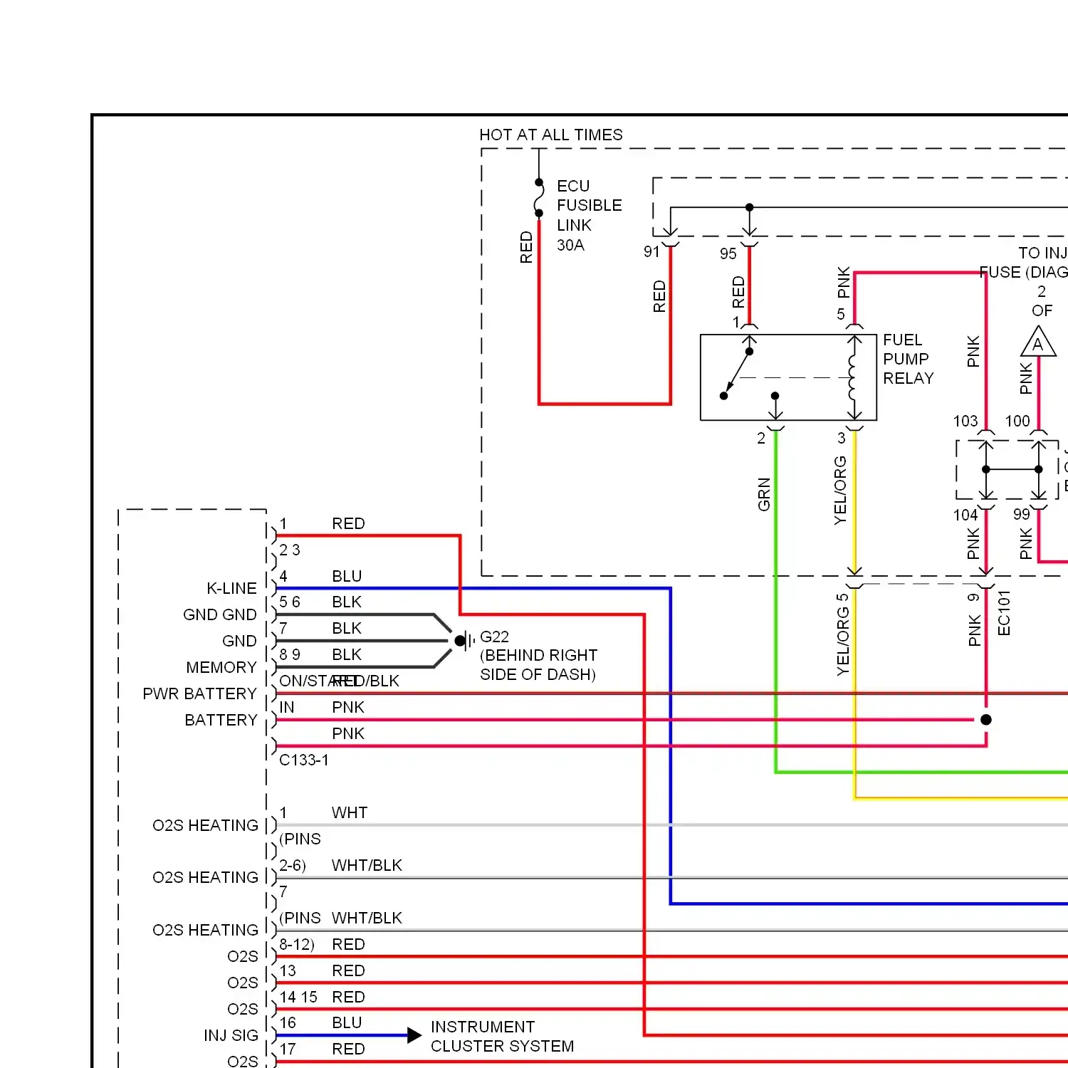This screenshot has width=1068, height=1068.
Task: Click the "8 9" pin numbers
Action: click(290, 654)
